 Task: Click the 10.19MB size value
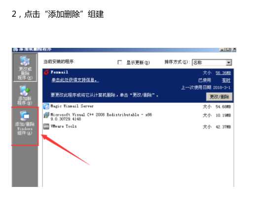coord(223,115)
